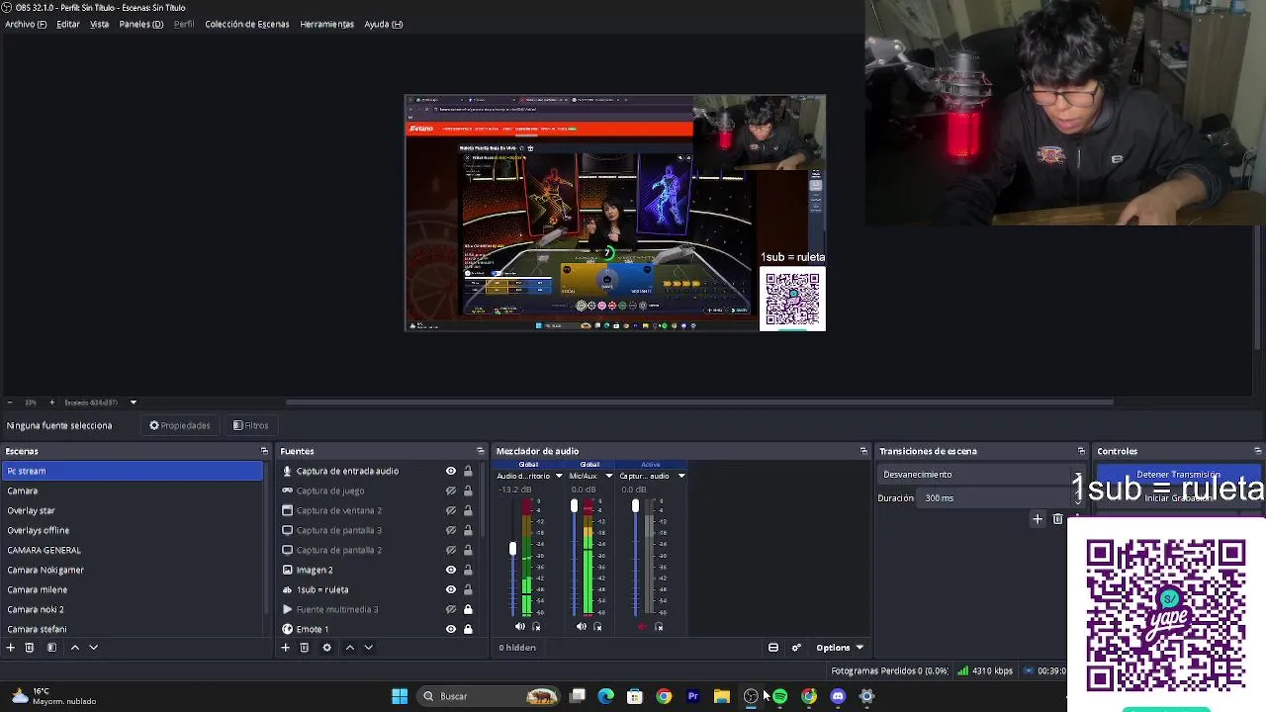Open Mic/Aux channel dropdown arrow
1266x712 pixels.
(608, 476)
